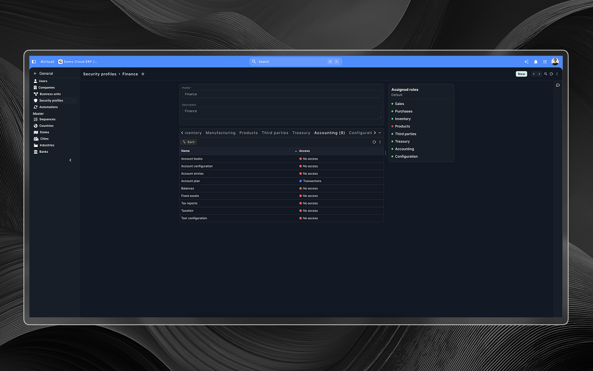
Task: Open the user avatar menu
Action: 555,62
